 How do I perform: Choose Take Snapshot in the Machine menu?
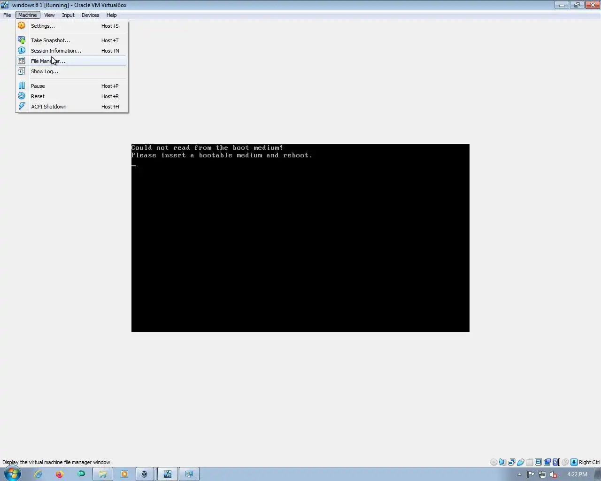click(x=71, y=40)
